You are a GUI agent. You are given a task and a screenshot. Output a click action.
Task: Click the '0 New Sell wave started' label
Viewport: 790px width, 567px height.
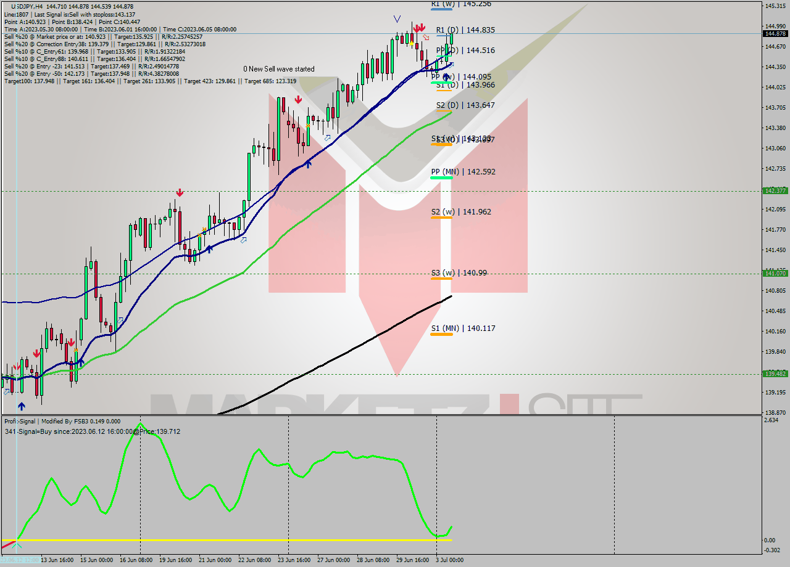[x=279, y=69]
